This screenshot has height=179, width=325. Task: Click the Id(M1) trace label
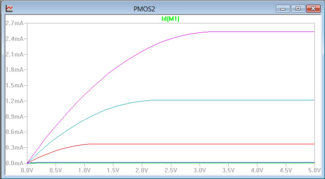pyautogui.click(x=170, y=19)
